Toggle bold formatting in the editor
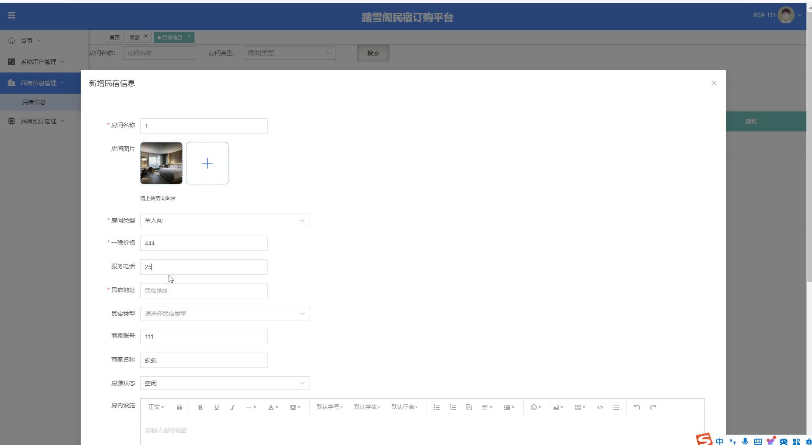Viewport: 812px width, 445px height. pyautogui.click(x=200, y=407)
